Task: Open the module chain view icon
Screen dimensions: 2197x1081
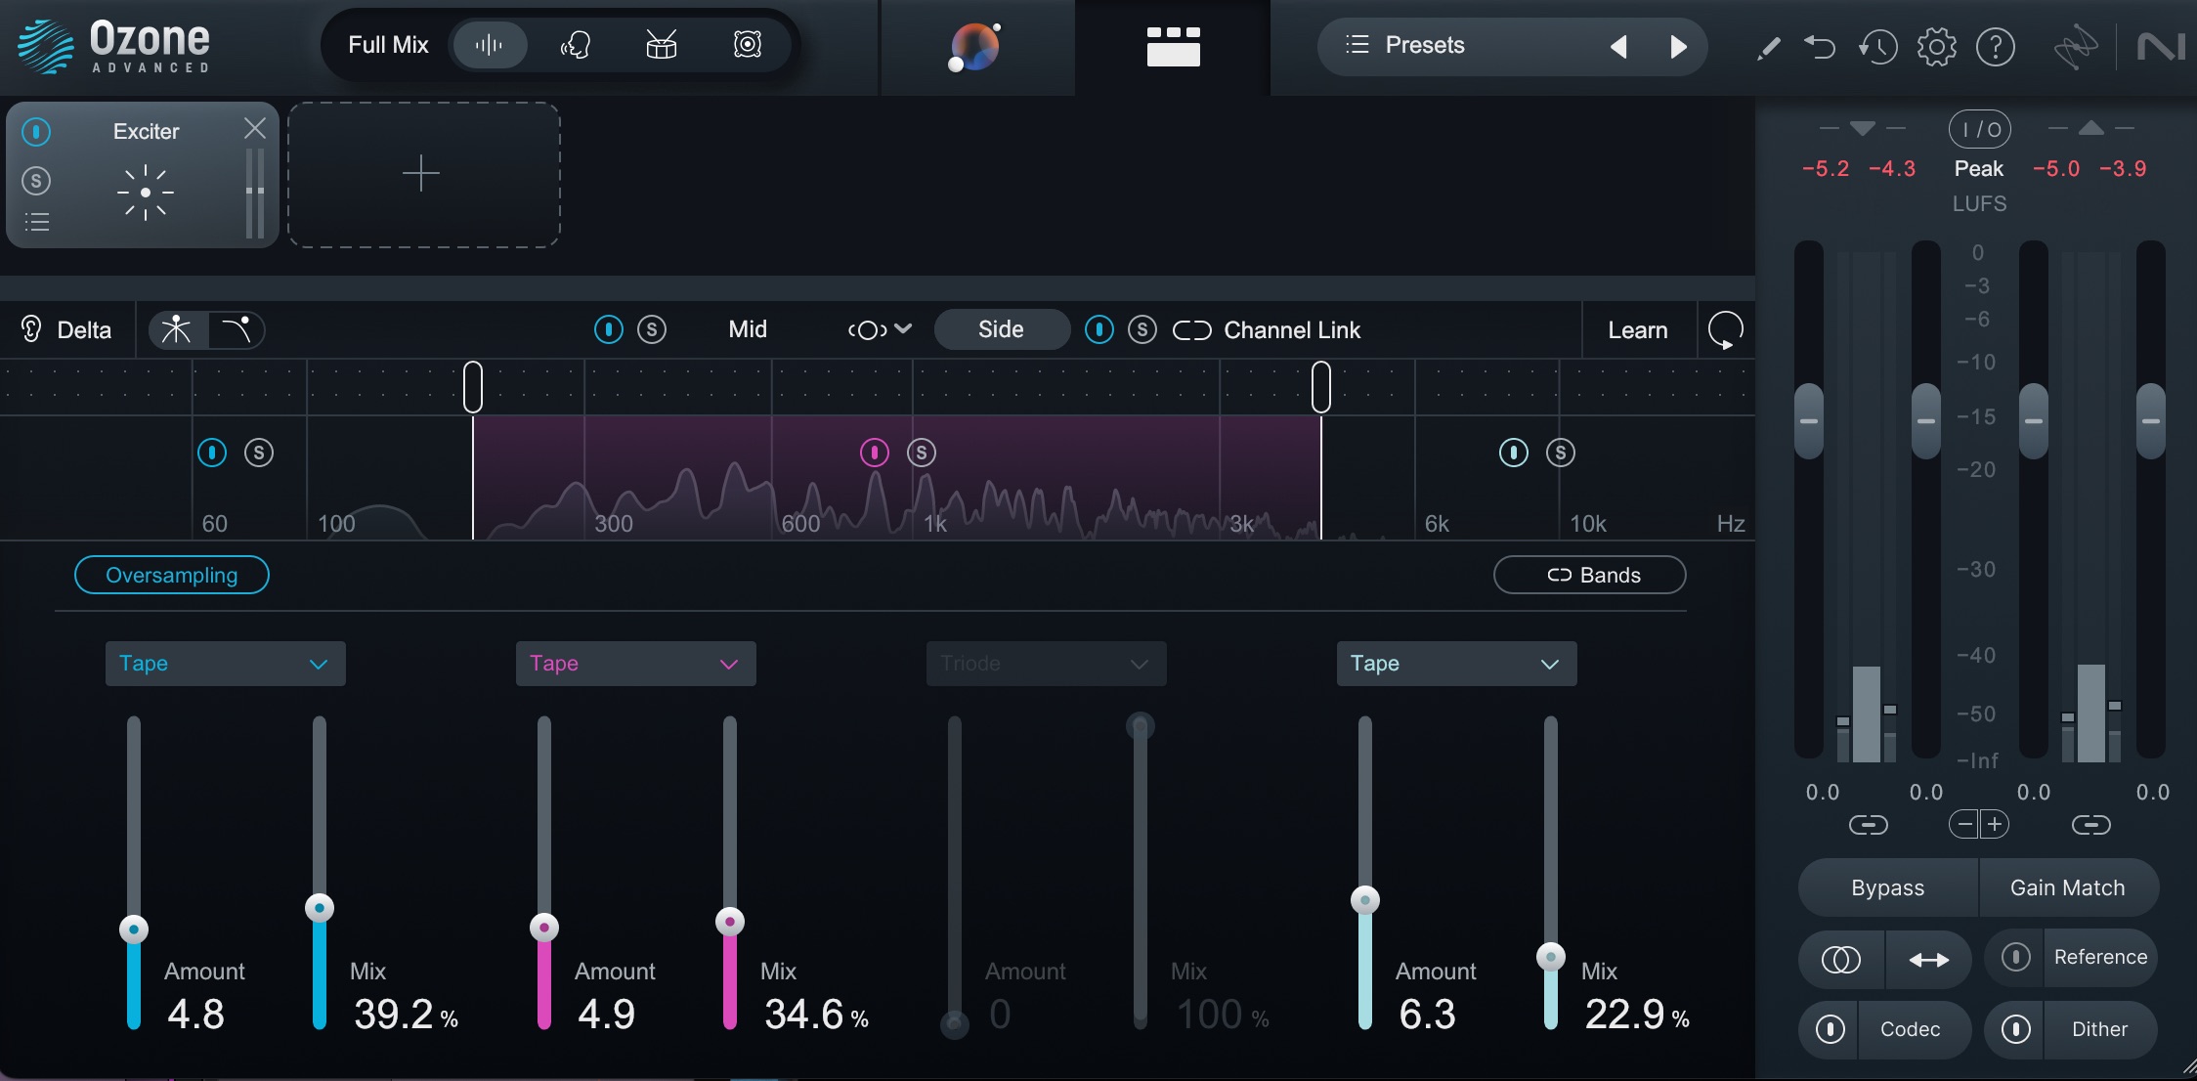Action: (1173, 46)
